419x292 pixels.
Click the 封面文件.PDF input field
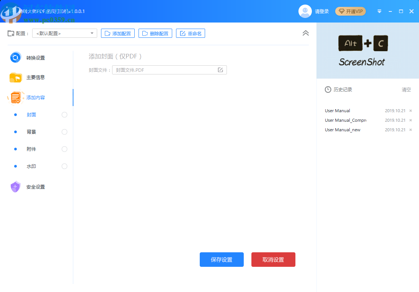170,70
